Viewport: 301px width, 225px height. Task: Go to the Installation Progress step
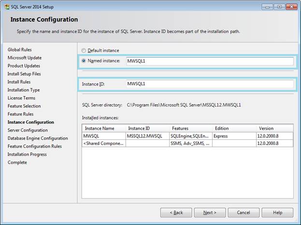pos(27,154)
